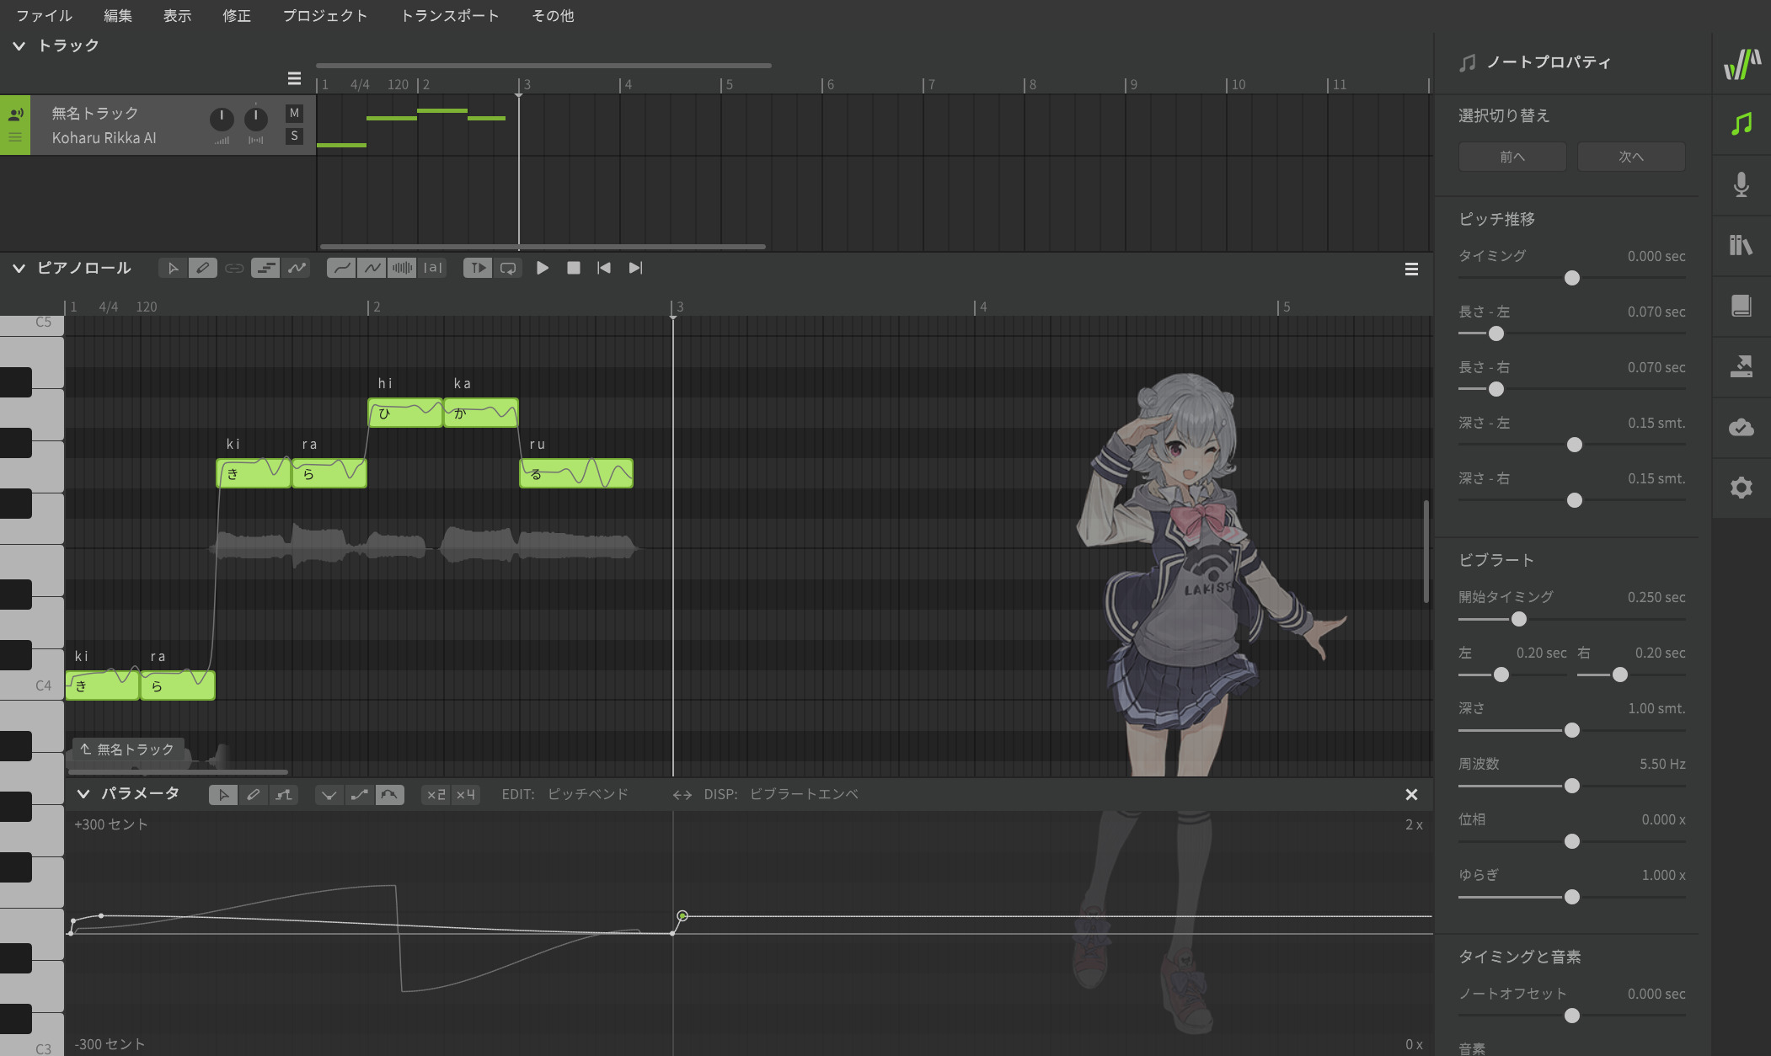Select the note る in piano roll

576,473
